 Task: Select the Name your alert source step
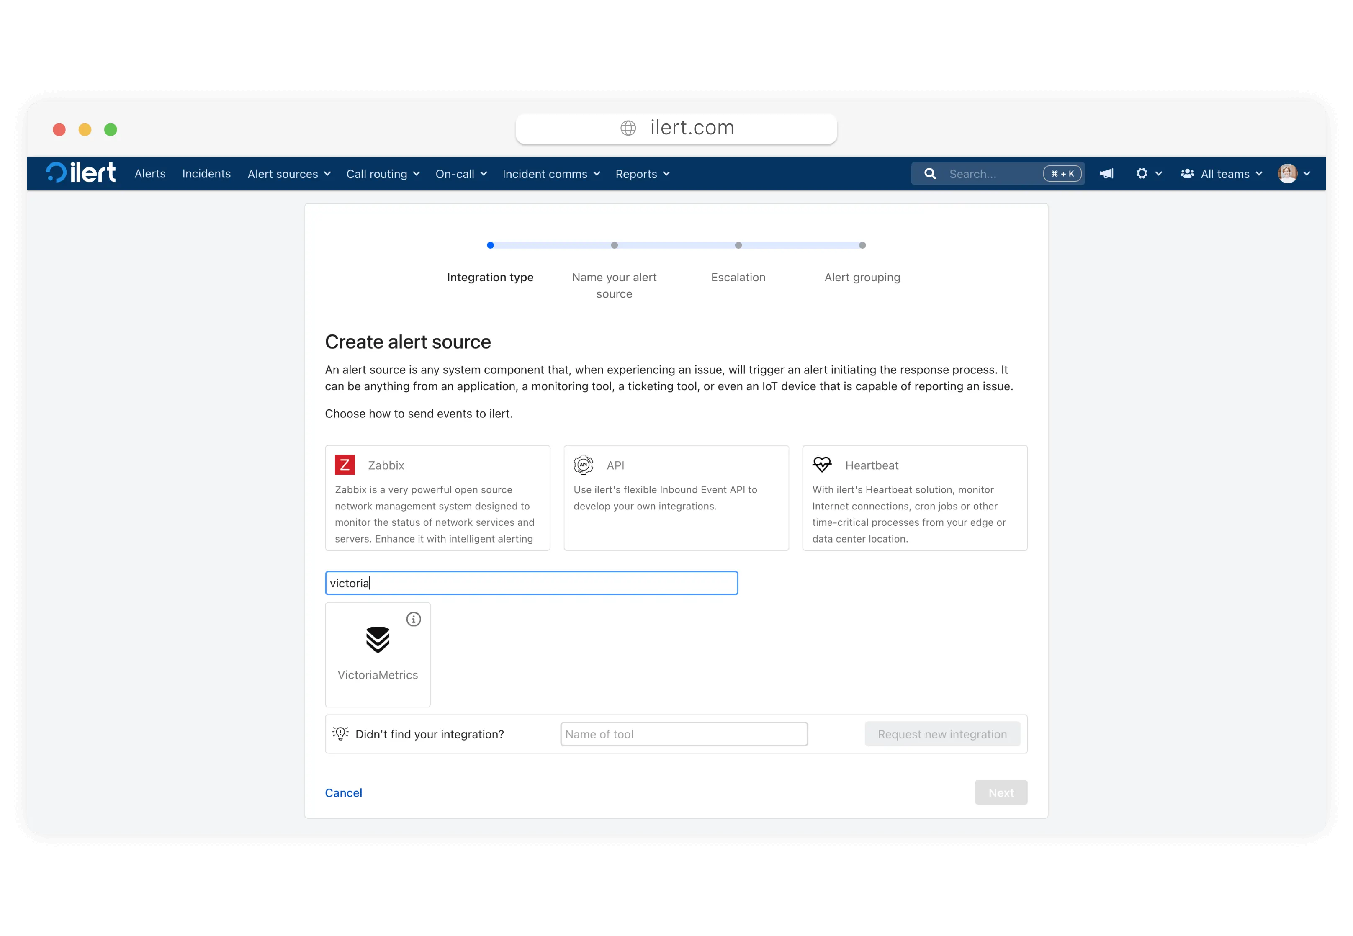pos(614,285)
